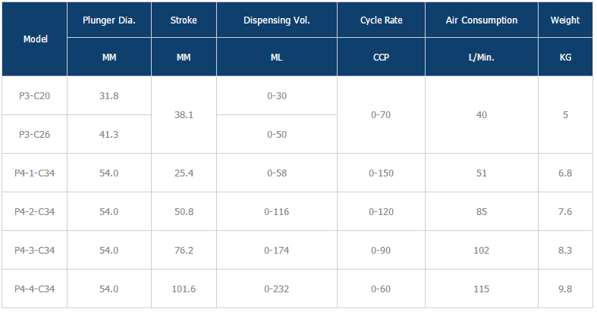Select the Plunger Dia. header cell
The height and width of the screenshot is (312, 597).
pyautogui.click(x=109, y=20)
